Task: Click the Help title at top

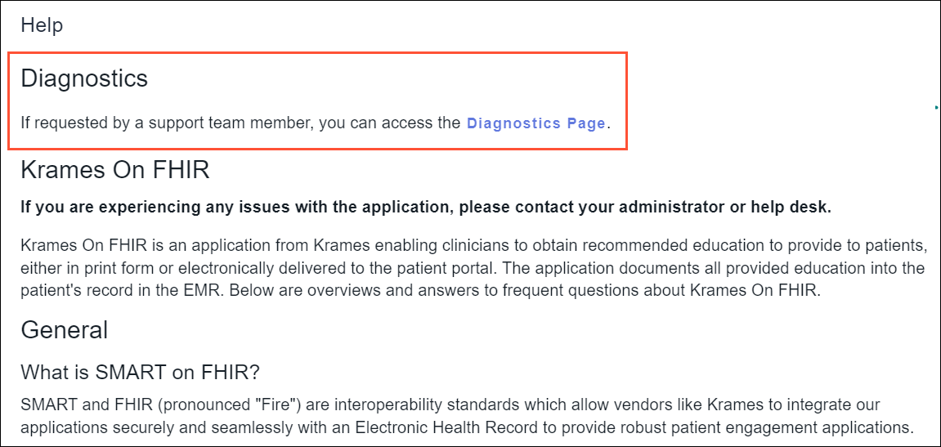Action: 42,25
